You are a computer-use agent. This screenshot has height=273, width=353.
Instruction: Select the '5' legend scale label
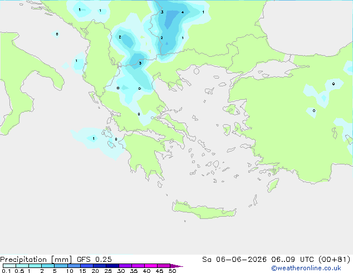tap(55, 271)
